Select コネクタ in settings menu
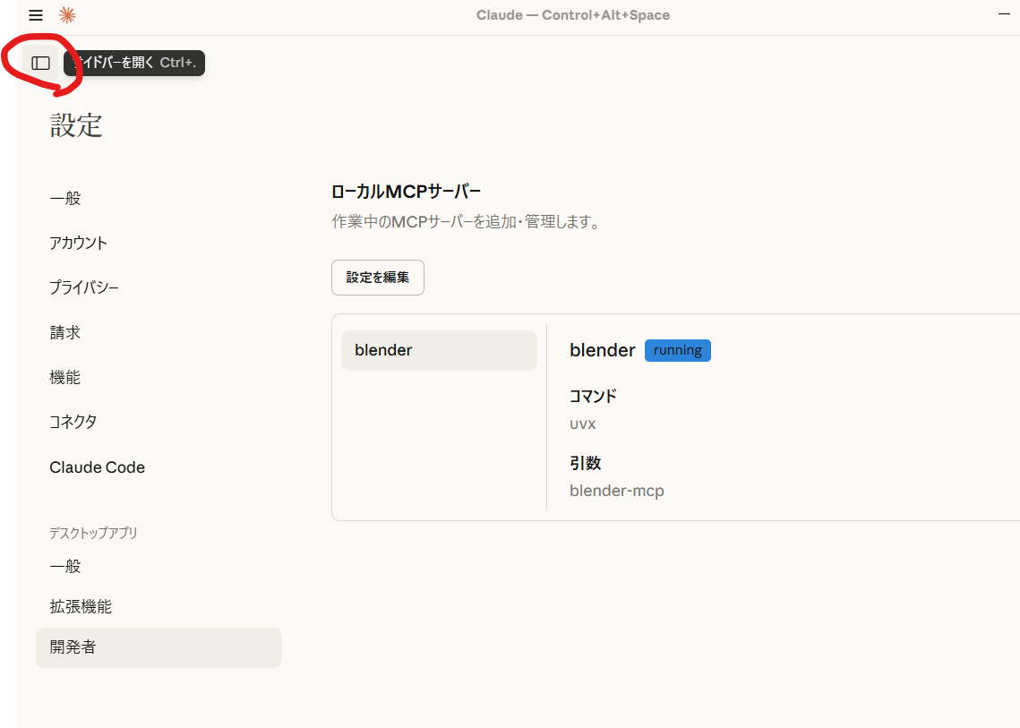This screenshot has width=1020, height=728. point(73,422)
